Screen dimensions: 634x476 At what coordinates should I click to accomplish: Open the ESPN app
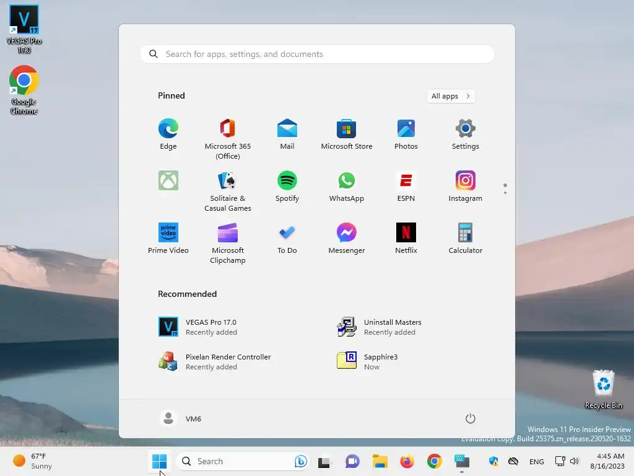click(406, 187)
